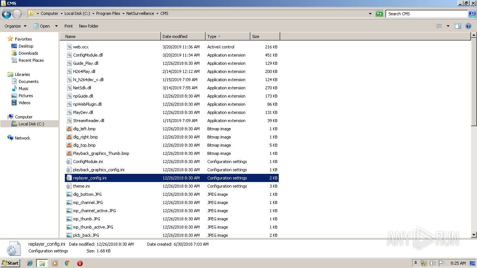Toggle the Preview pane icon
Image resolution: width=477 pixels, height=268 pixels.
pyautogui.click(x=458, y=26)
